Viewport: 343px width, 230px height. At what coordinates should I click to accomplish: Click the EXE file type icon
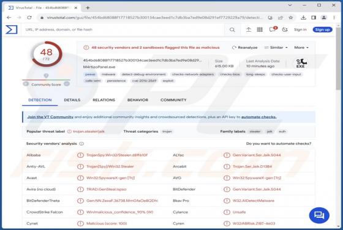click(x=301, y=64)
